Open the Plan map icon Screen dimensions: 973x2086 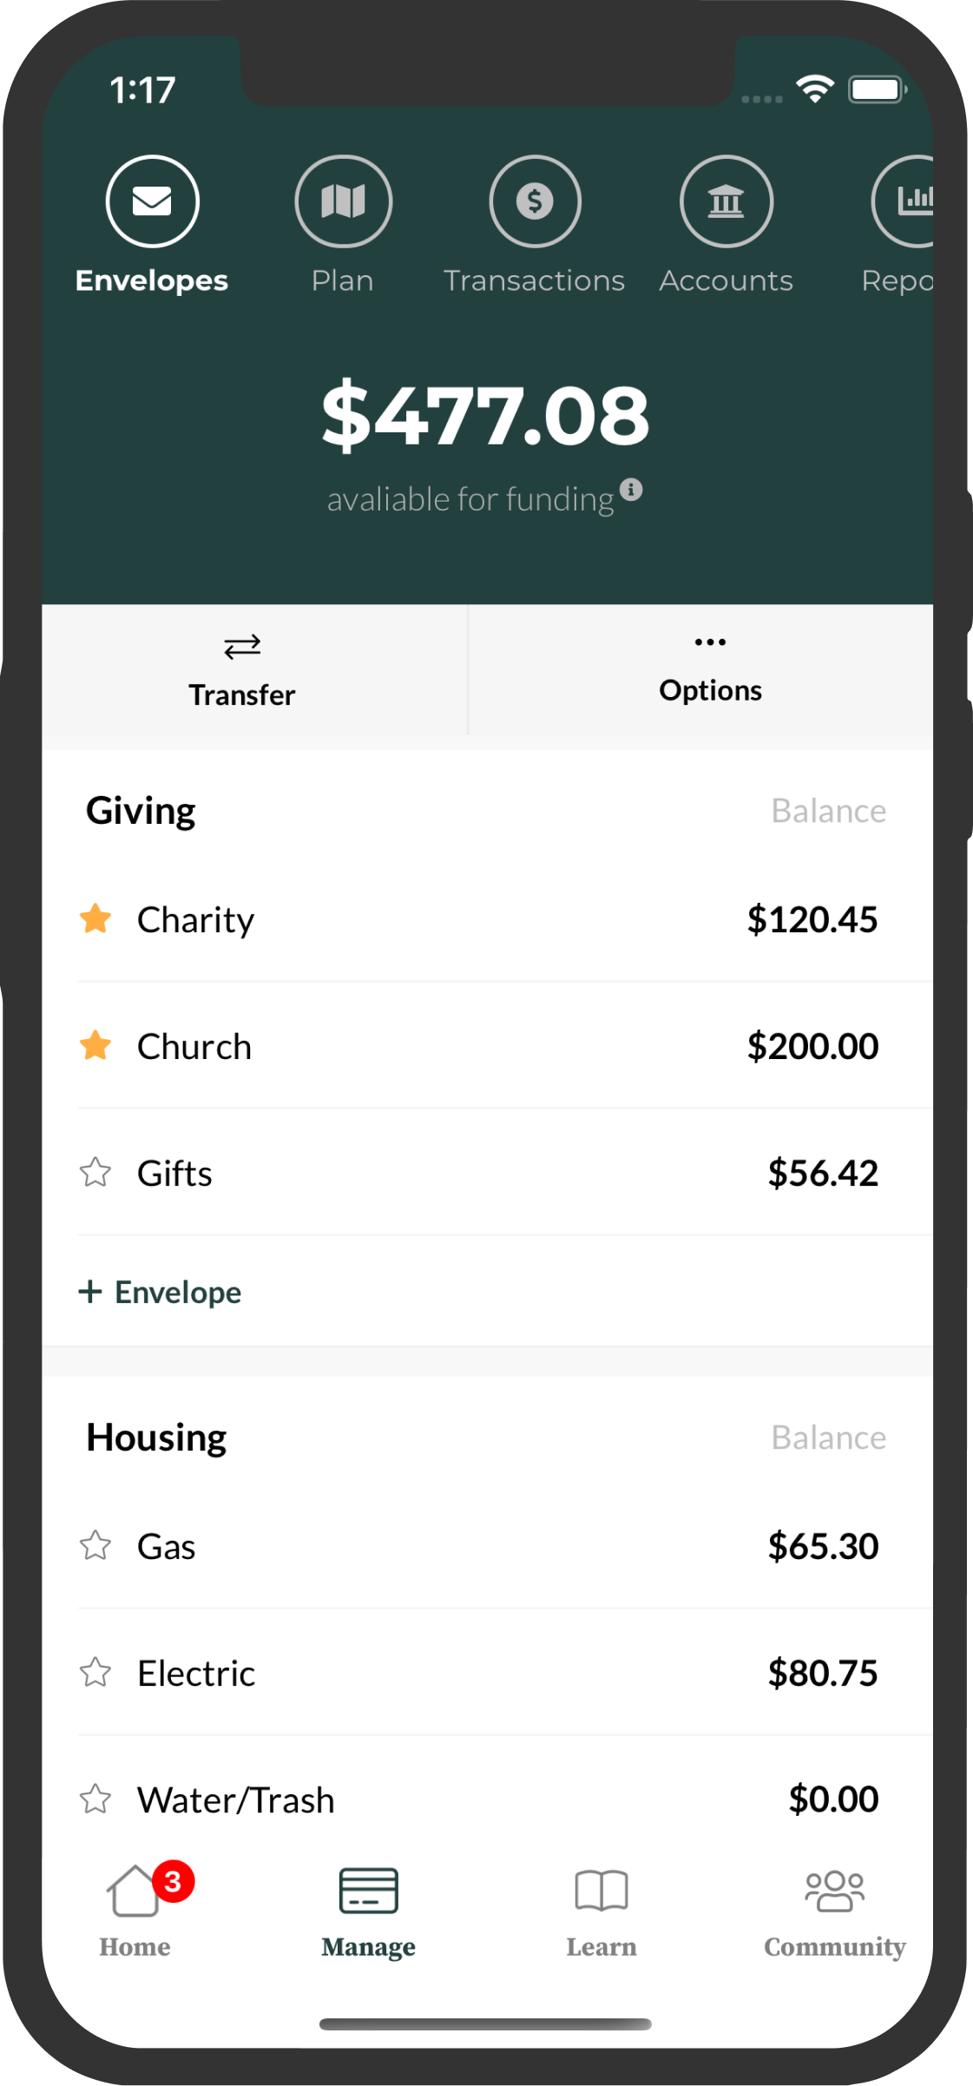(x=343, y=201)
